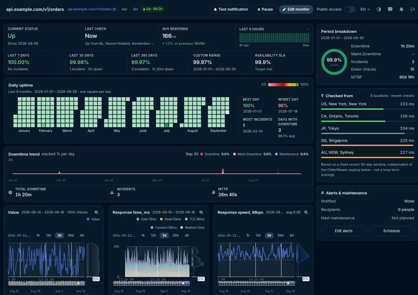Image resolution: width=418 pixels, height=295 pixels.
Task: Click the Availability SLA 99.9% card
Action: [282, 62]
